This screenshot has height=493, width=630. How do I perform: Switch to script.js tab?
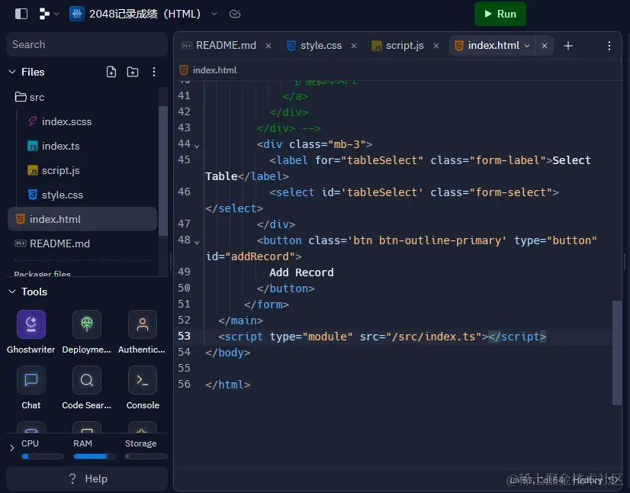[x=398, y=46]
